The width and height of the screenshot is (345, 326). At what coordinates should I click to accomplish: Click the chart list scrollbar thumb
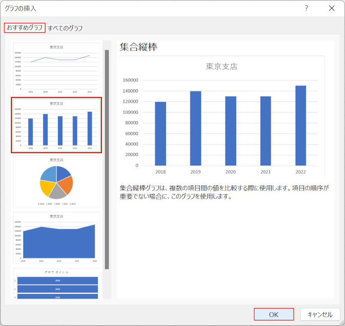pyautogui.click(x=107, y=159)
